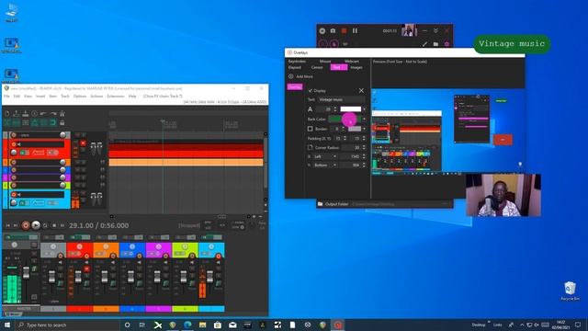Click stepper beside Left offset value
Image resolution: width=588 pixels, height=331 pixels.
(x=364, y=156)
